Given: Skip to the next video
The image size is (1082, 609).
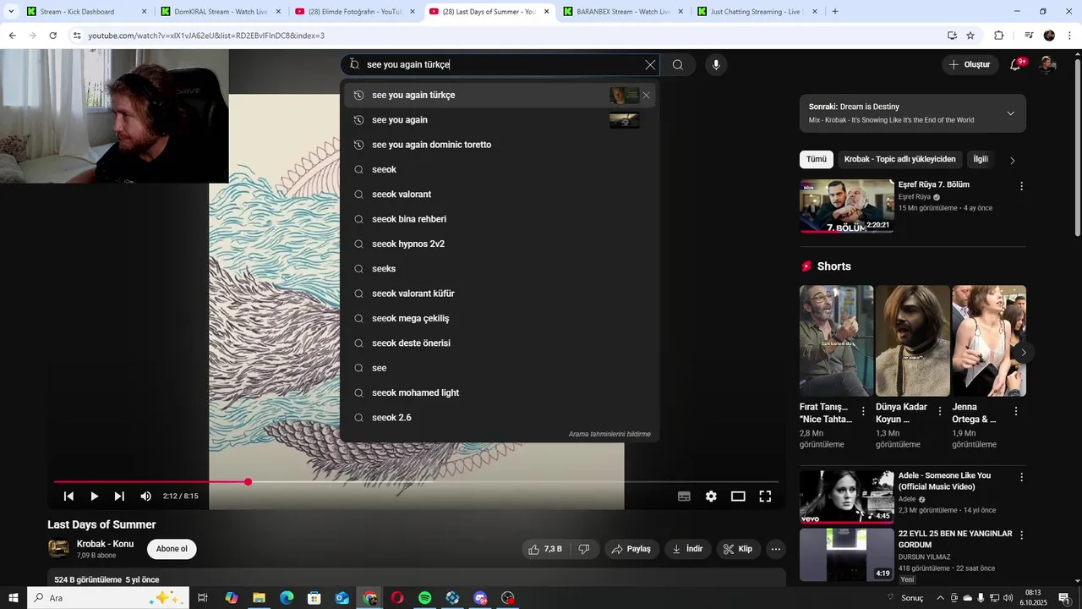Looking at the screenshot, I should pyautogui.click(x=119, y=497).
